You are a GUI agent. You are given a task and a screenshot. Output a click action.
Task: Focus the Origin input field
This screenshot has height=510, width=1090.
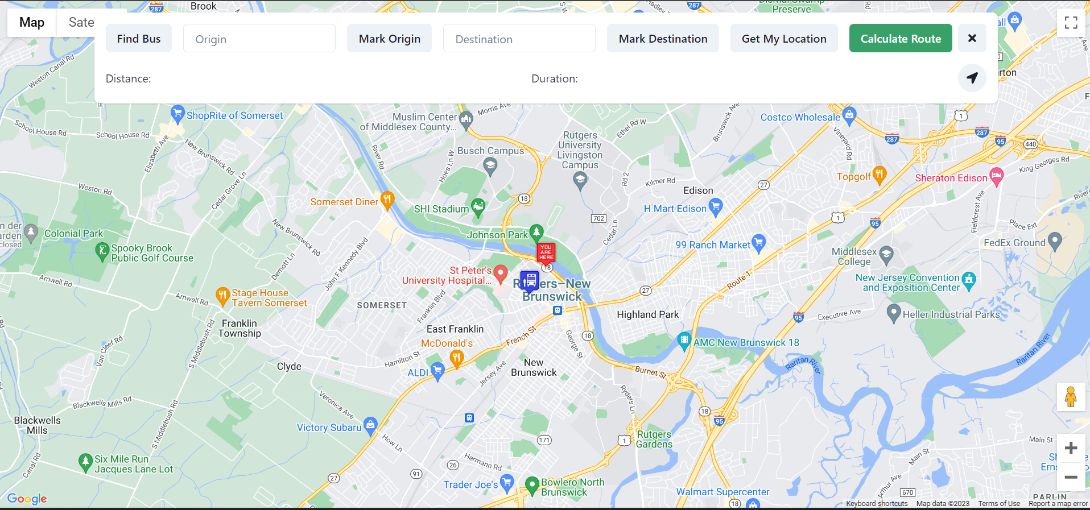pyautogui.click(x=259, y=39)
